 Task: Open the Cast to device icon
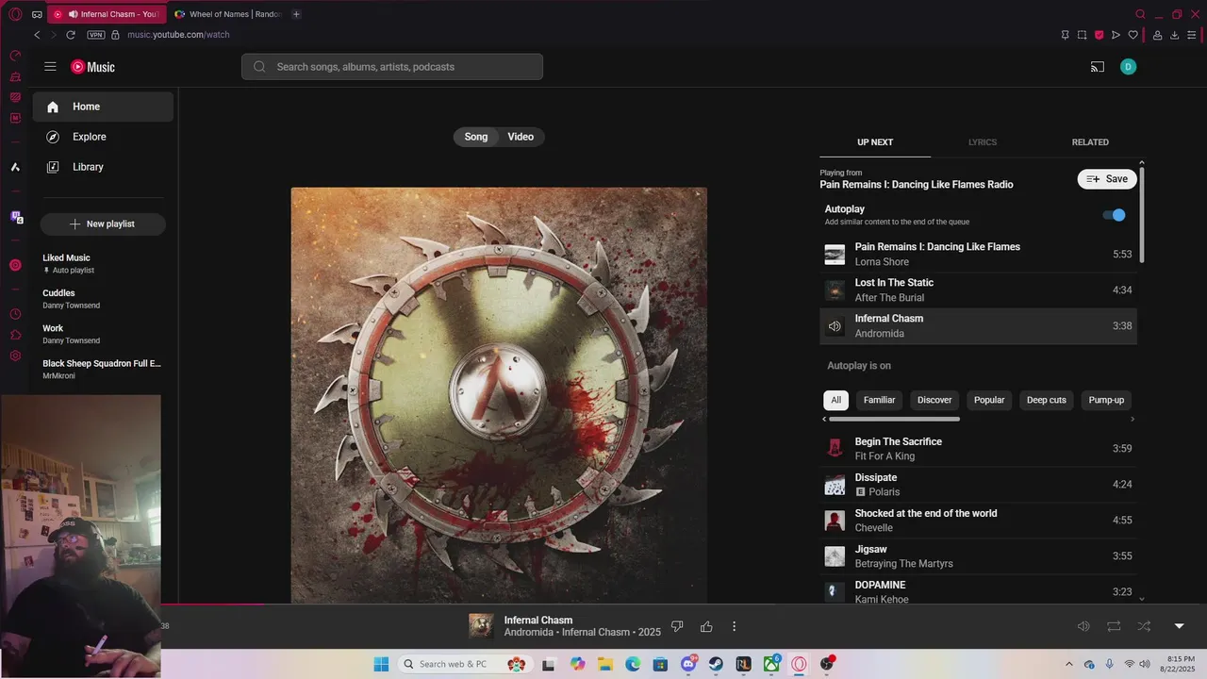click(x=1098, y=67)
